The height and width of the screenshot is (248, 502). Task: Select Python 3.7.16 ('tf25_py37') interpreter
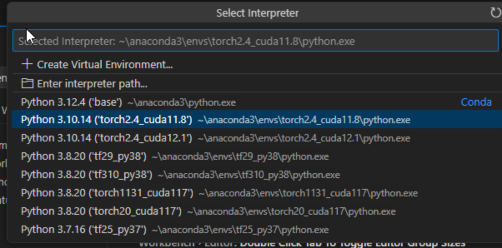pyautogui.click(x=83, y=230)
